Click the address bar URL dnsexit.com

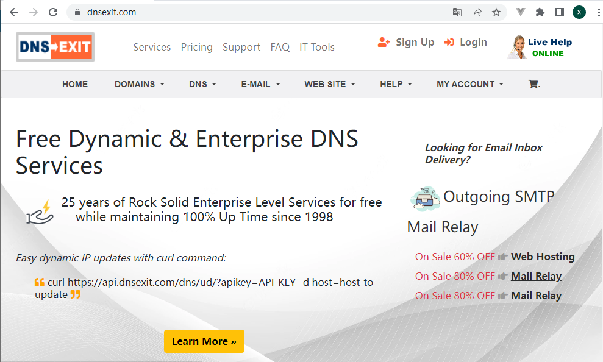pos(112,12)
